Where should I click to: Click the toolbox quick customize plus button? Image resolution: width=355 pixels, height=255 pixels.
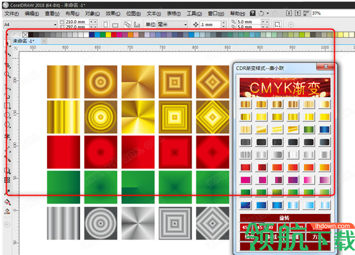(7, 224)
